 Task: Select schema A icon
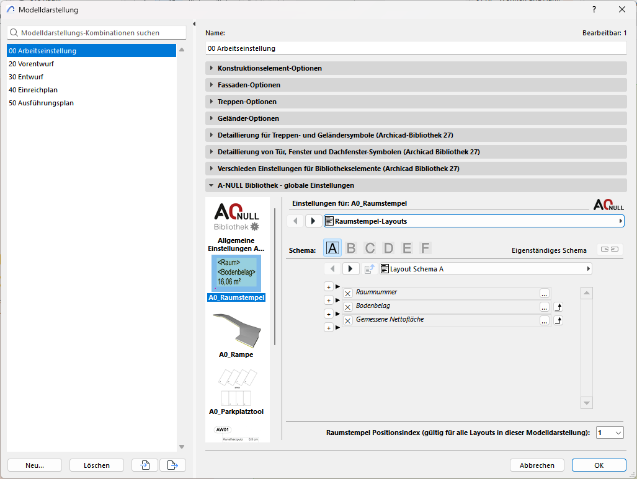tap(332, 248)
